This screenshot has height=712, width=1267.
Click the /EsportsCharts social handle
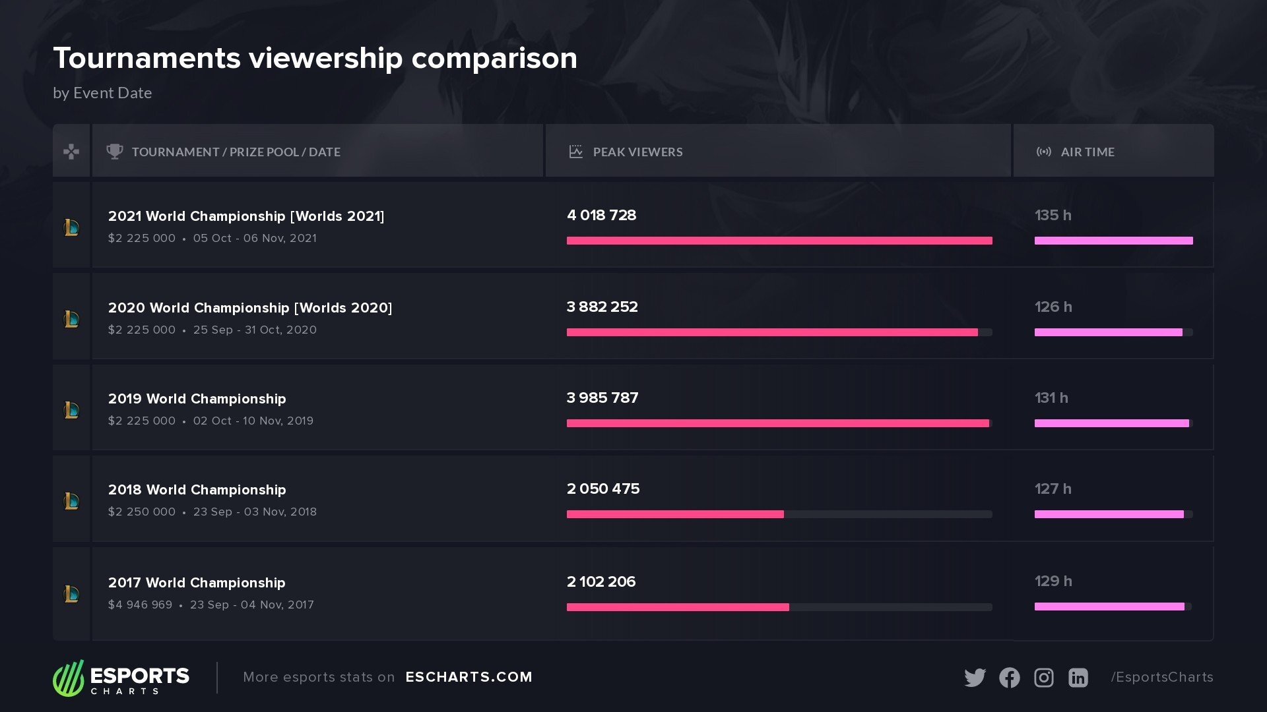coord(1161,677)
